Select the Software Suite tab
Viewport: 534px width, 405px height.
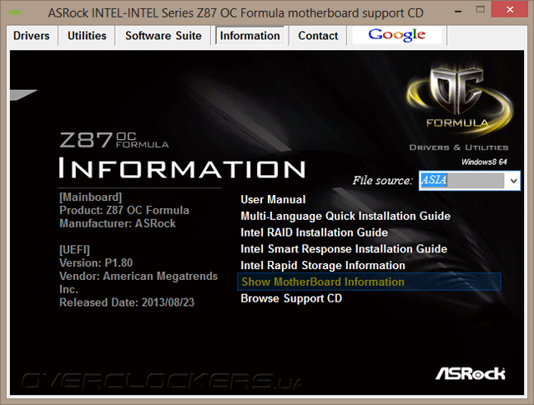click(x=164, y=36)
